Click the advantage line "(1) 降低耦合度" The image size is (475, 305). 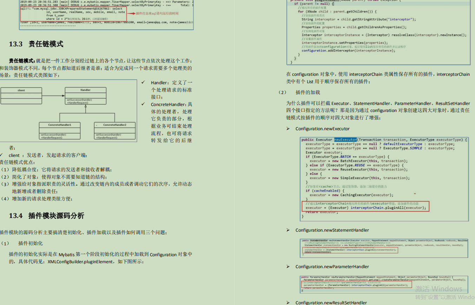[x=56, y=170]
